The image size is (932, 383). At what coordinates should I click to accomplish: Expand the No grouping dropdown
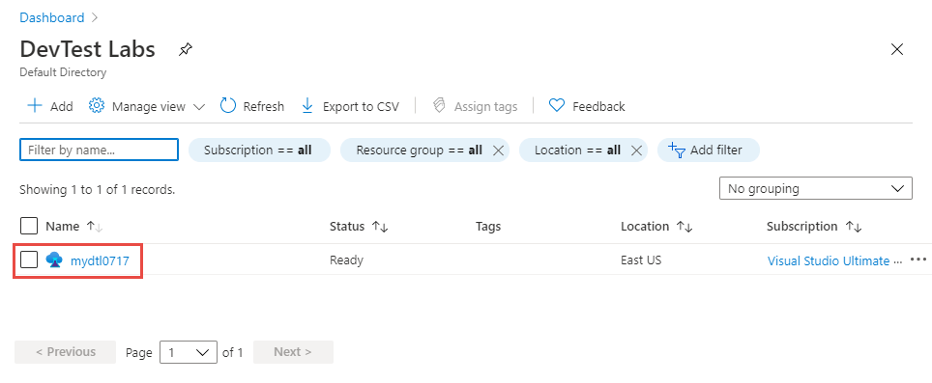tap(816, 188)
